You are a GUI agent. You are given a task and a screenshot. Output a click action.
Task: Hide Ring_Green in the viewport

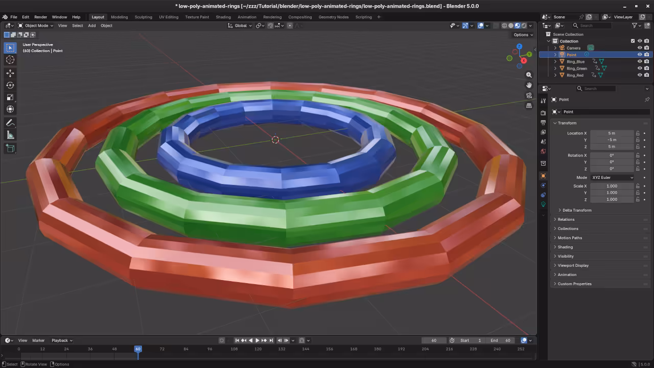coord(639,68)
